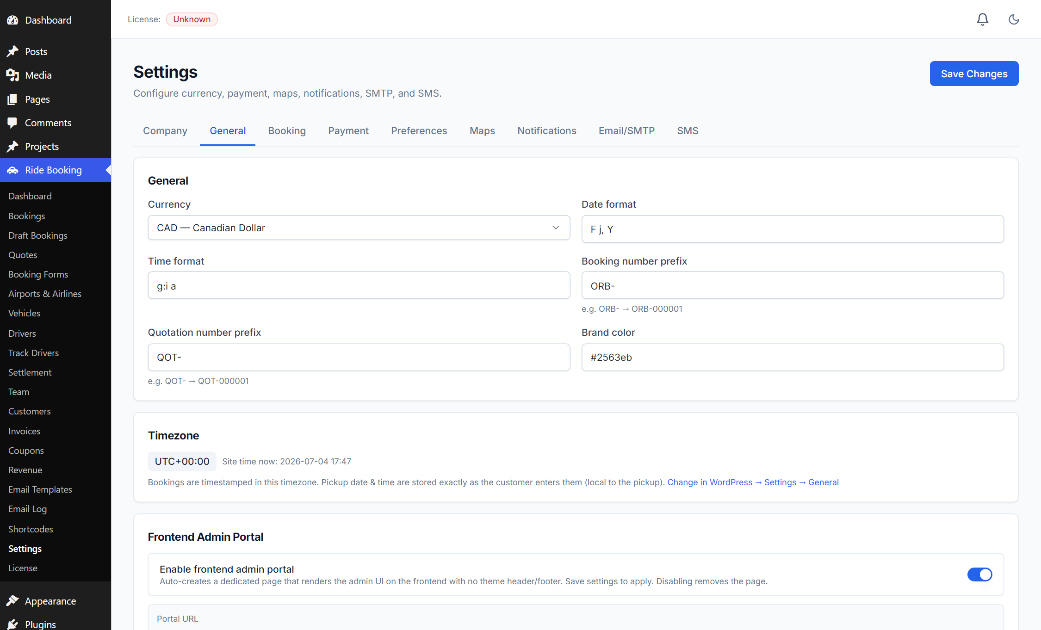Screen dimensions: 1041x630
Task: Click the Media library icon
Action: coord(12,75)
